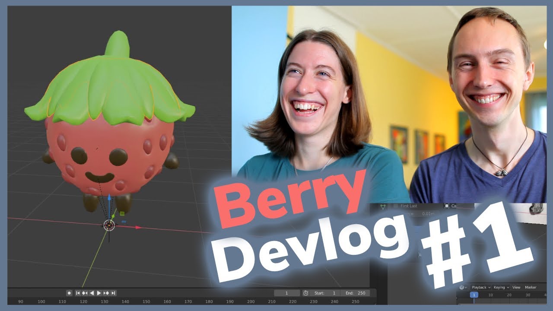This screenshot has width=553, height=311.
Task: Toggle the First Last checkbox
Action: [396, 206]
